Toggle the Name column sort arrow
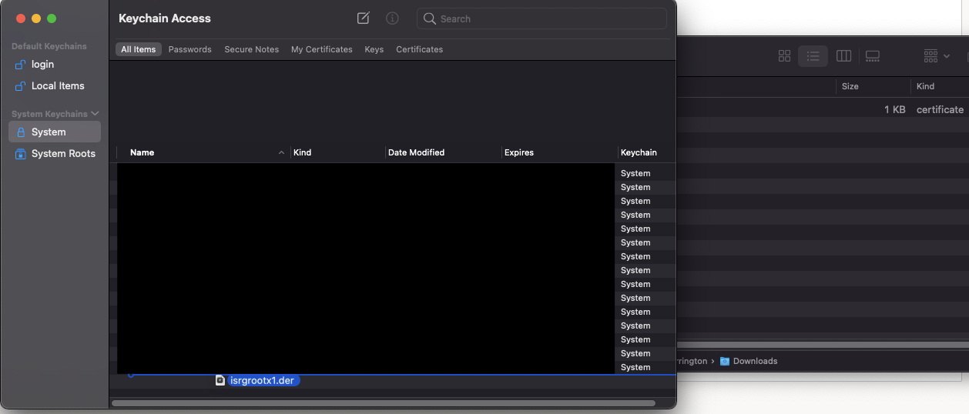 281,153
